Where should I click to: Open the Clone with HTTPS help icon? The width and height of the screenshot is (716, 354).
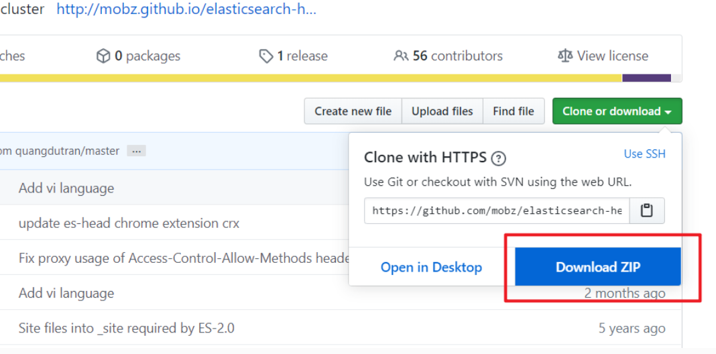click(498, 159)
